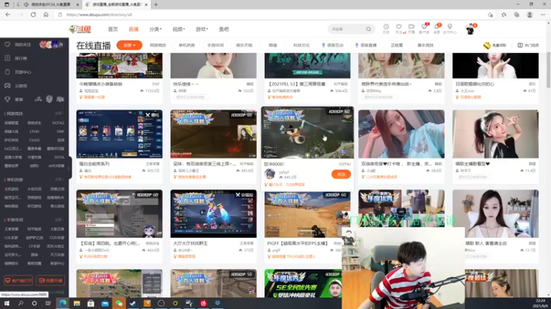Open the APEX英雄 link in the sidebar
Screen dimensions: 551x309
pyautogui.click(x=56, y=166)
